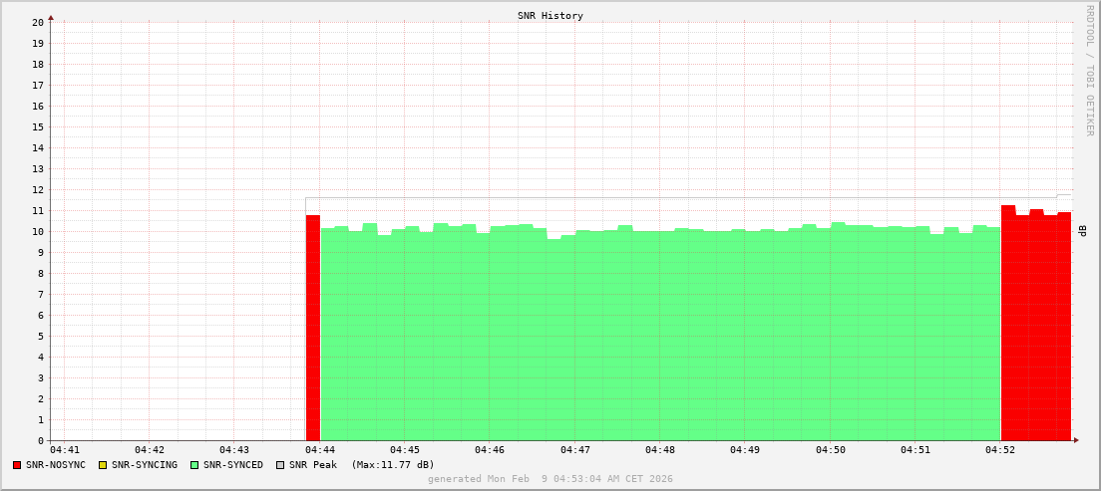The height and width of the screenshot is (491, 1101).
Task: Select the SNR-NOSYNC legend label
Action: [x=56, y=465]
